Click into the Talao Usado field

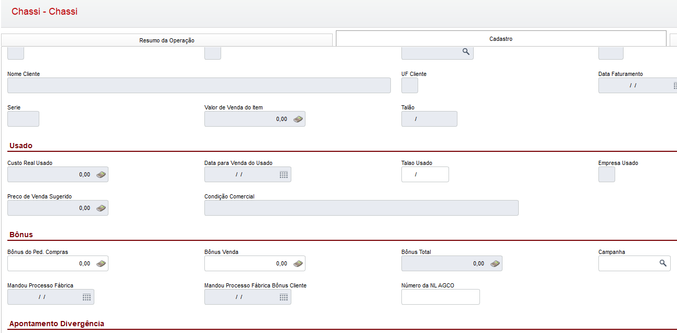(425, 174)
